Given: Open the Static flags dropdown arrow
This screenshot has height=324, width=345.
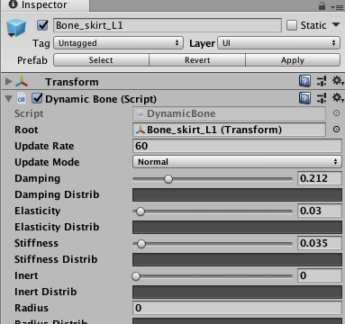Looking at the screenshot, I should [x=336, y=24].
